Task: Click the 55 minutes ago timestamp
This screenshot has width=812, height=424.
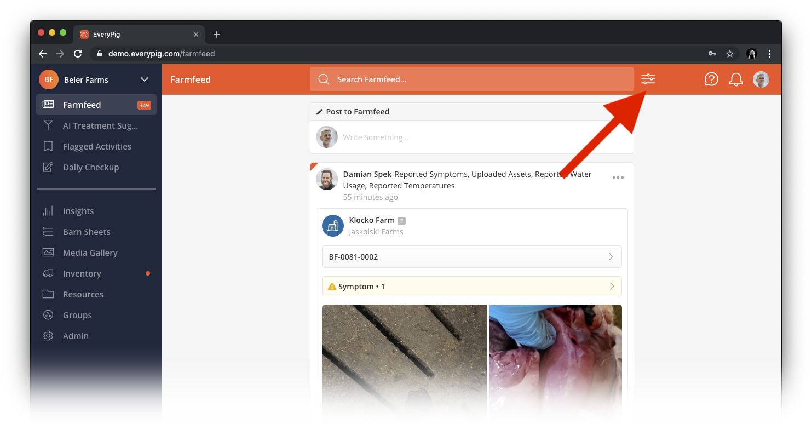Action: click(x=371, y=197)
